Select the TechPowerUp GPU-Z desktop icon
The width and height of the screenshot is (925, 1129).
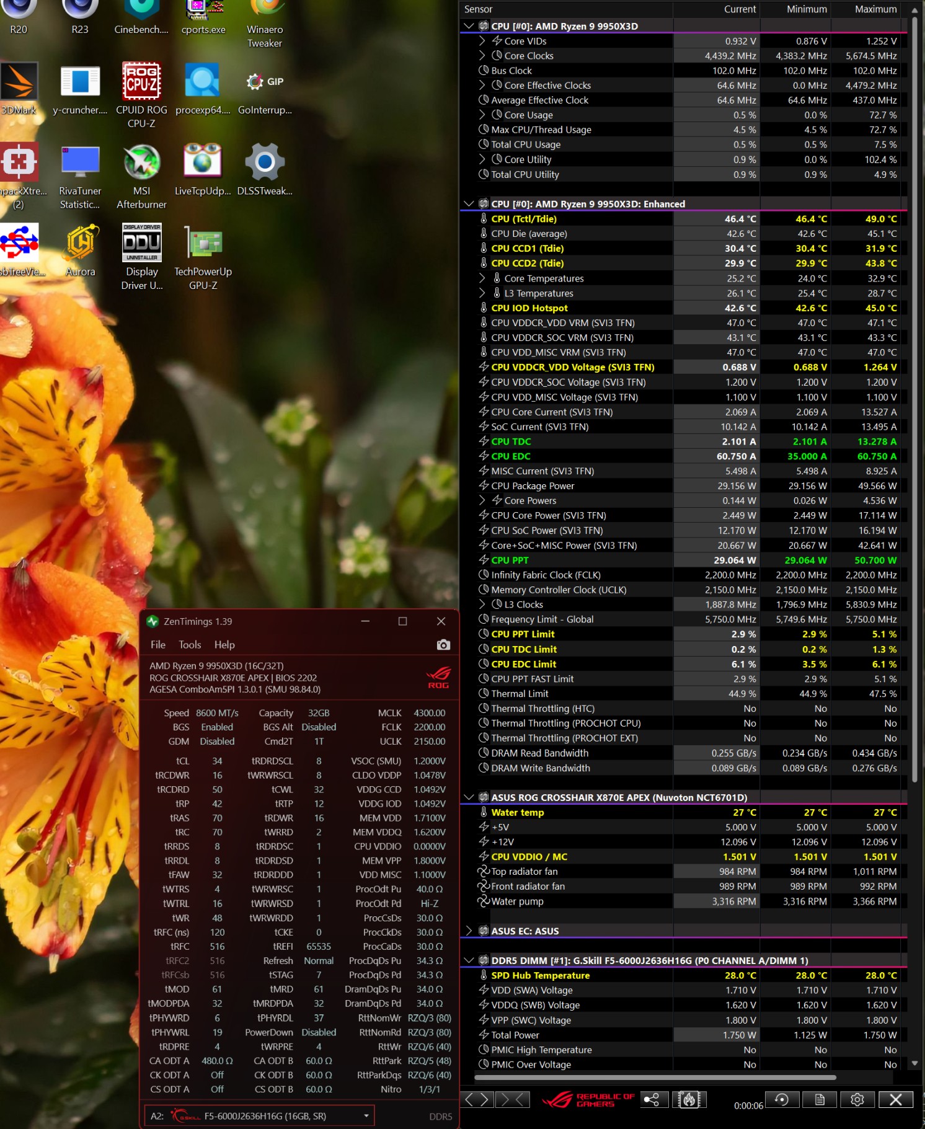pyautogui.click(x=203, y=257)
